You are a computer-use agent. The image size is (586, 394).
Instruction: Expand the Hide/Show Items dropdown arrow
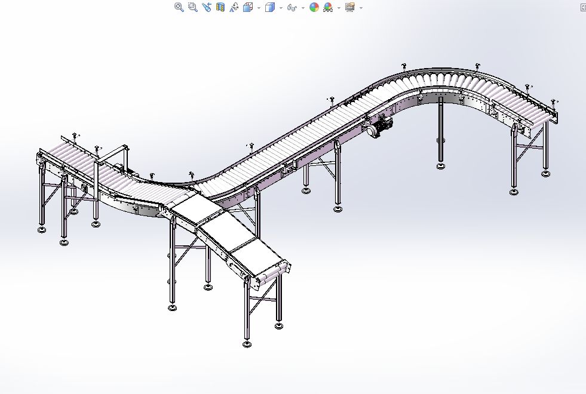pos(303,8)
